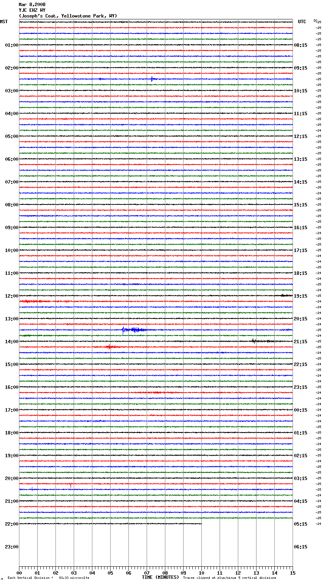This screenshot has width=323, height=583.
Task: Click the red seismic burst on the 14:15 trace
Action: click(x=109, y=347)
